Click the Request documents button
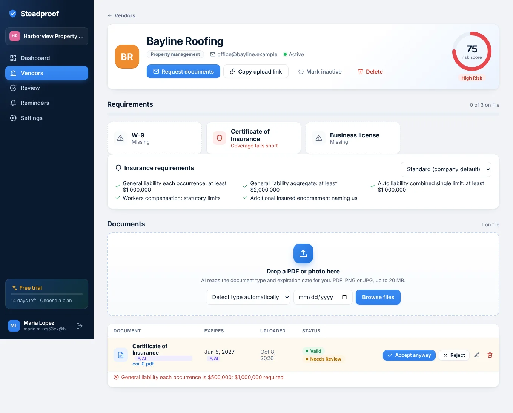 (183, 72)
